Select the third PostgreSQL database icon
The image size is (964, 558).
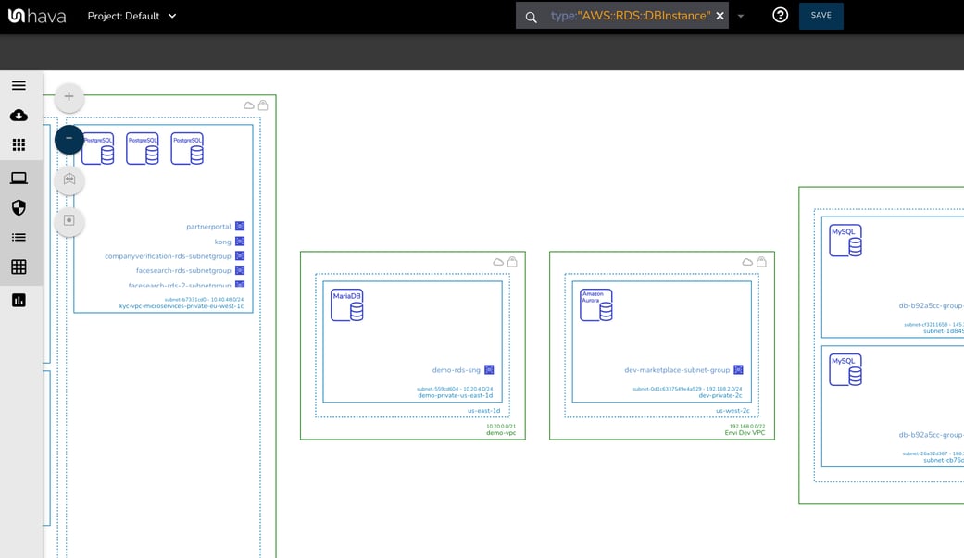pos(187,148)
